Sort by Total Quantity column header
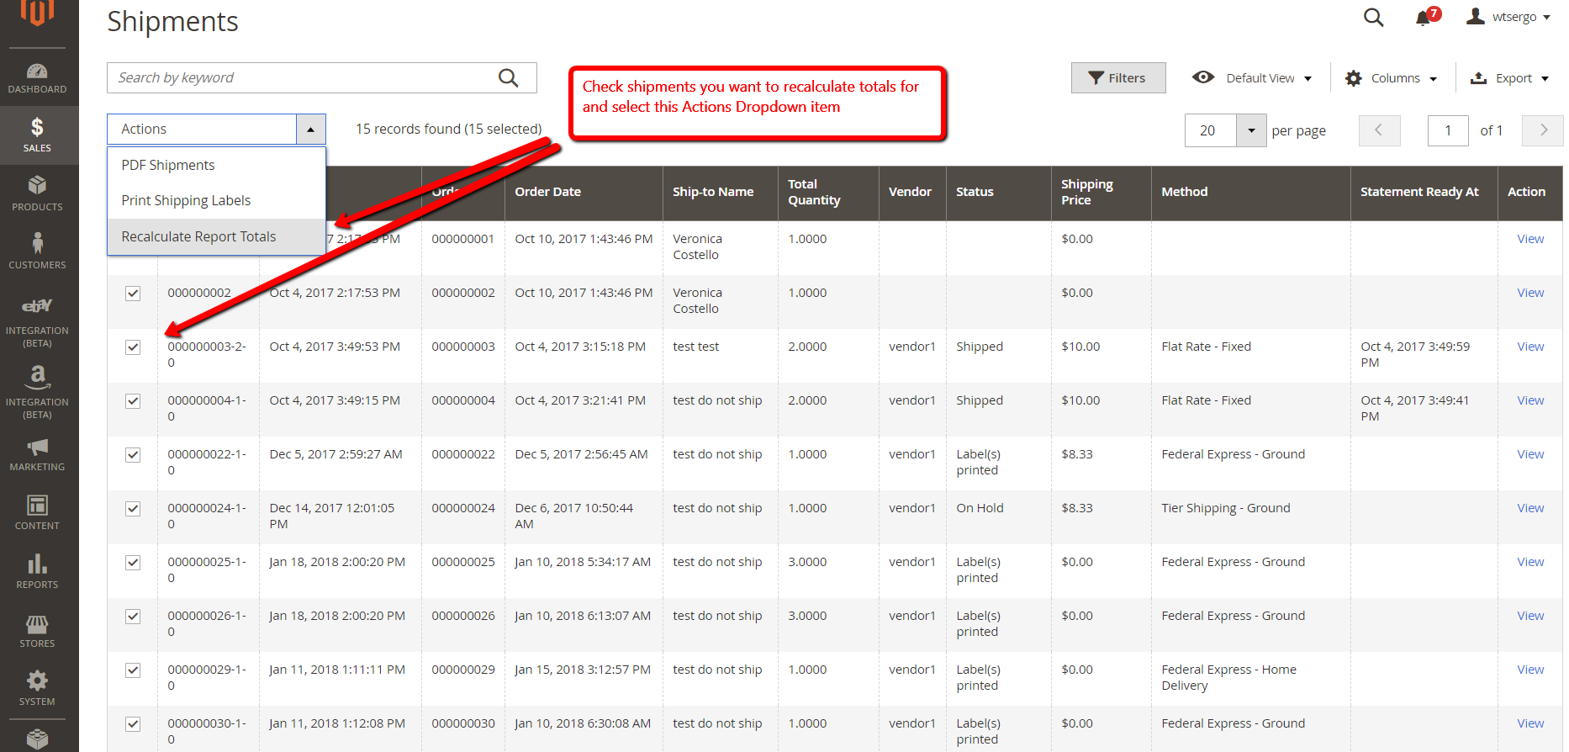 (827, 192)
